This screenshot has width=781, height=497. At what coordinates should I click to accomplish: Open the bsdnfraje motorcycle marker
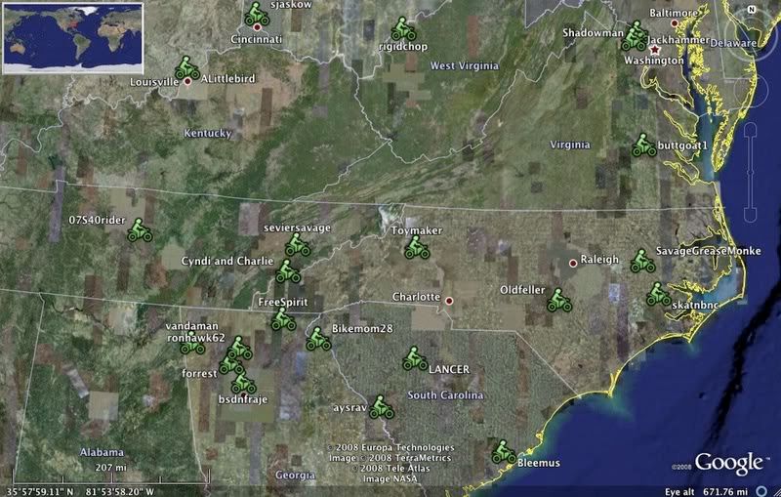(x=243, y=383)
